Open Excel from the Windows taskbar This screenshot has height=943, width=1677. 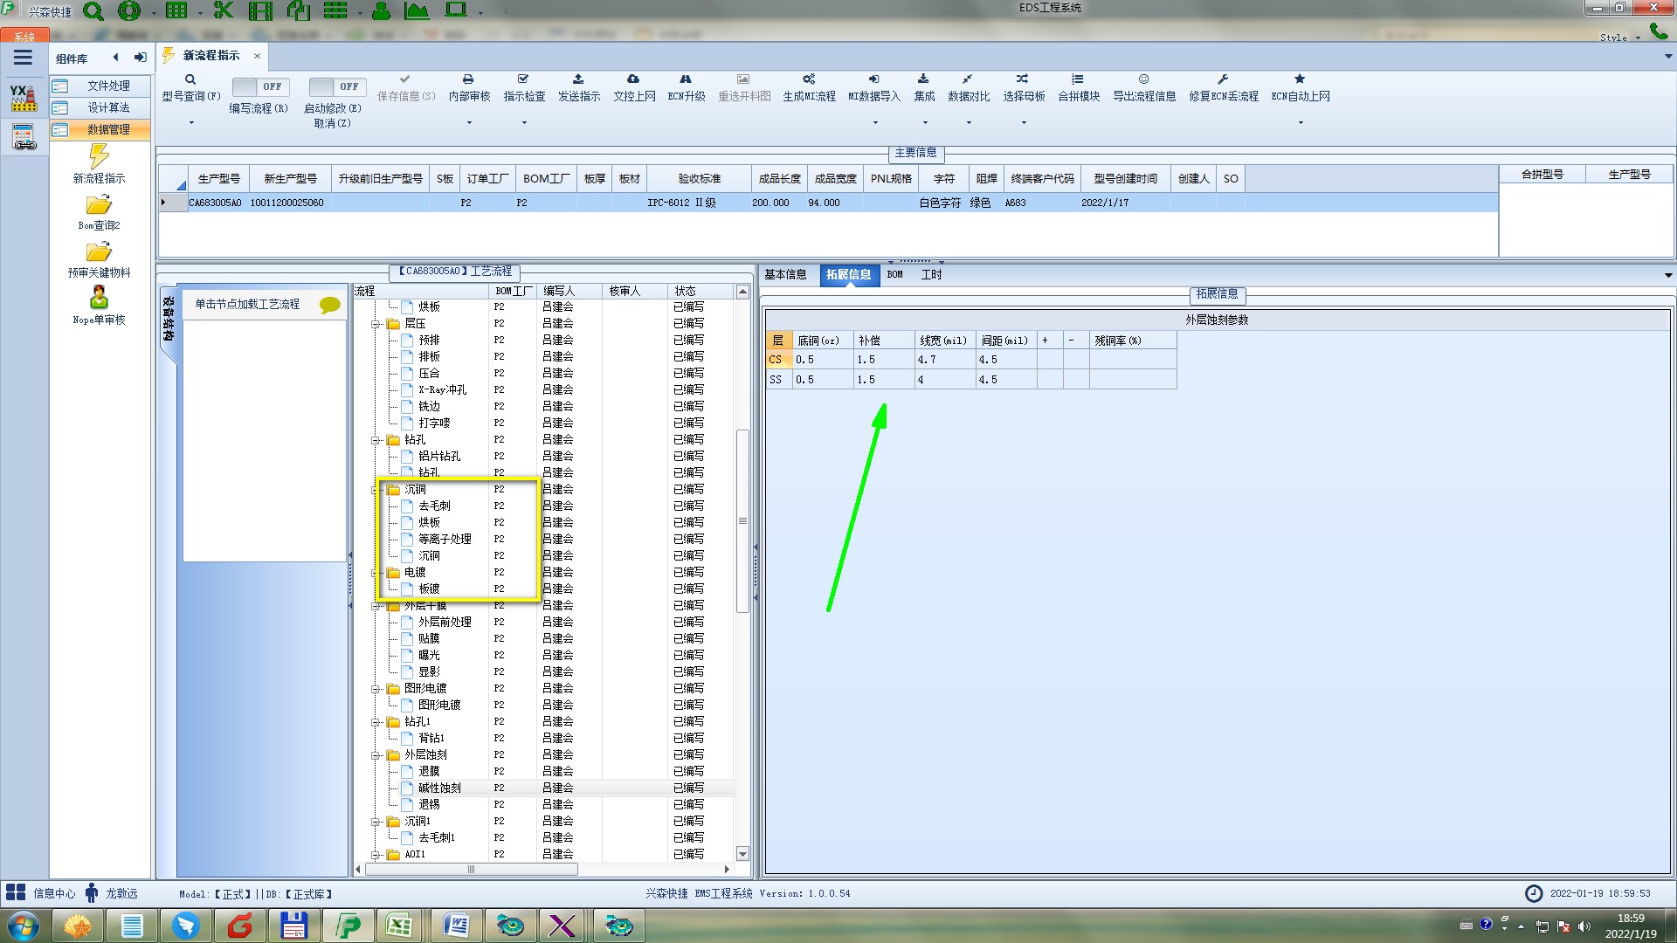[x=400, y=926]
